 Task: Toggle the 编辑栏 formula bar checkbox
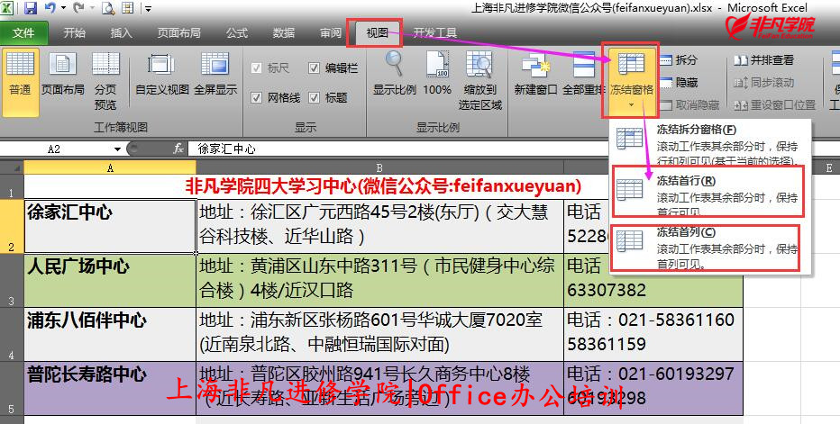(x=315, y=68)
